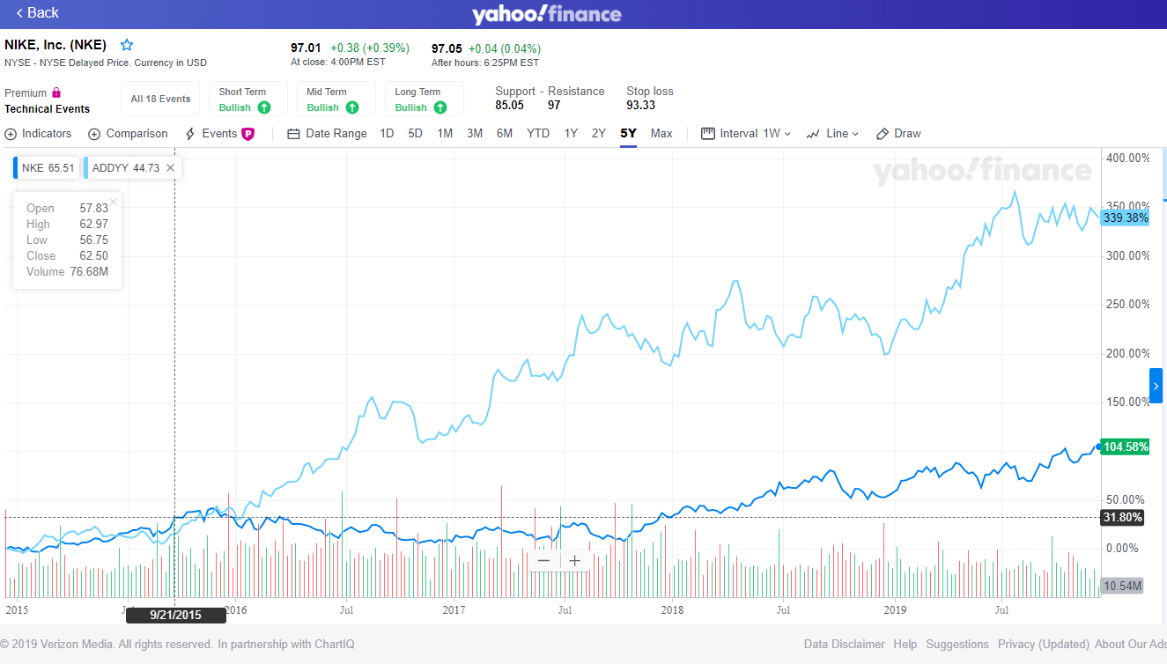Click NKE 65.51 legend chip

[47, 167]
